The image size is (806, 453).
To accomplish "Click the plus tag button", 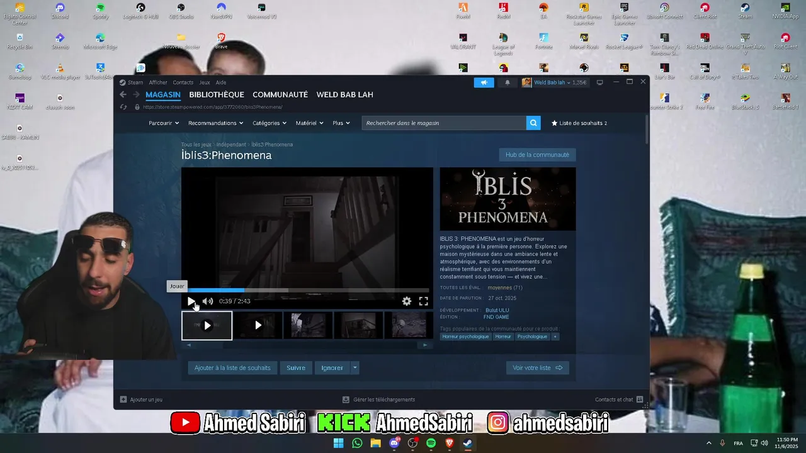I will click(555, 337).
